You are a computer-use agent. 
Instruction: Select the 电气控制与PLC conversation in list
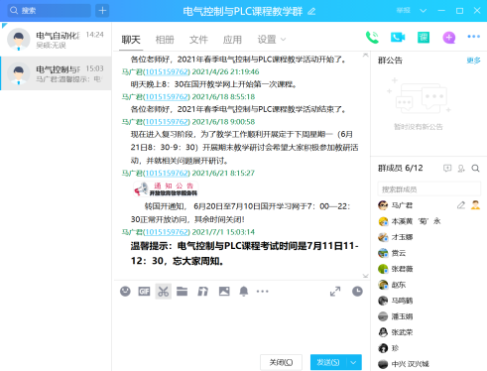pos(56,73)
